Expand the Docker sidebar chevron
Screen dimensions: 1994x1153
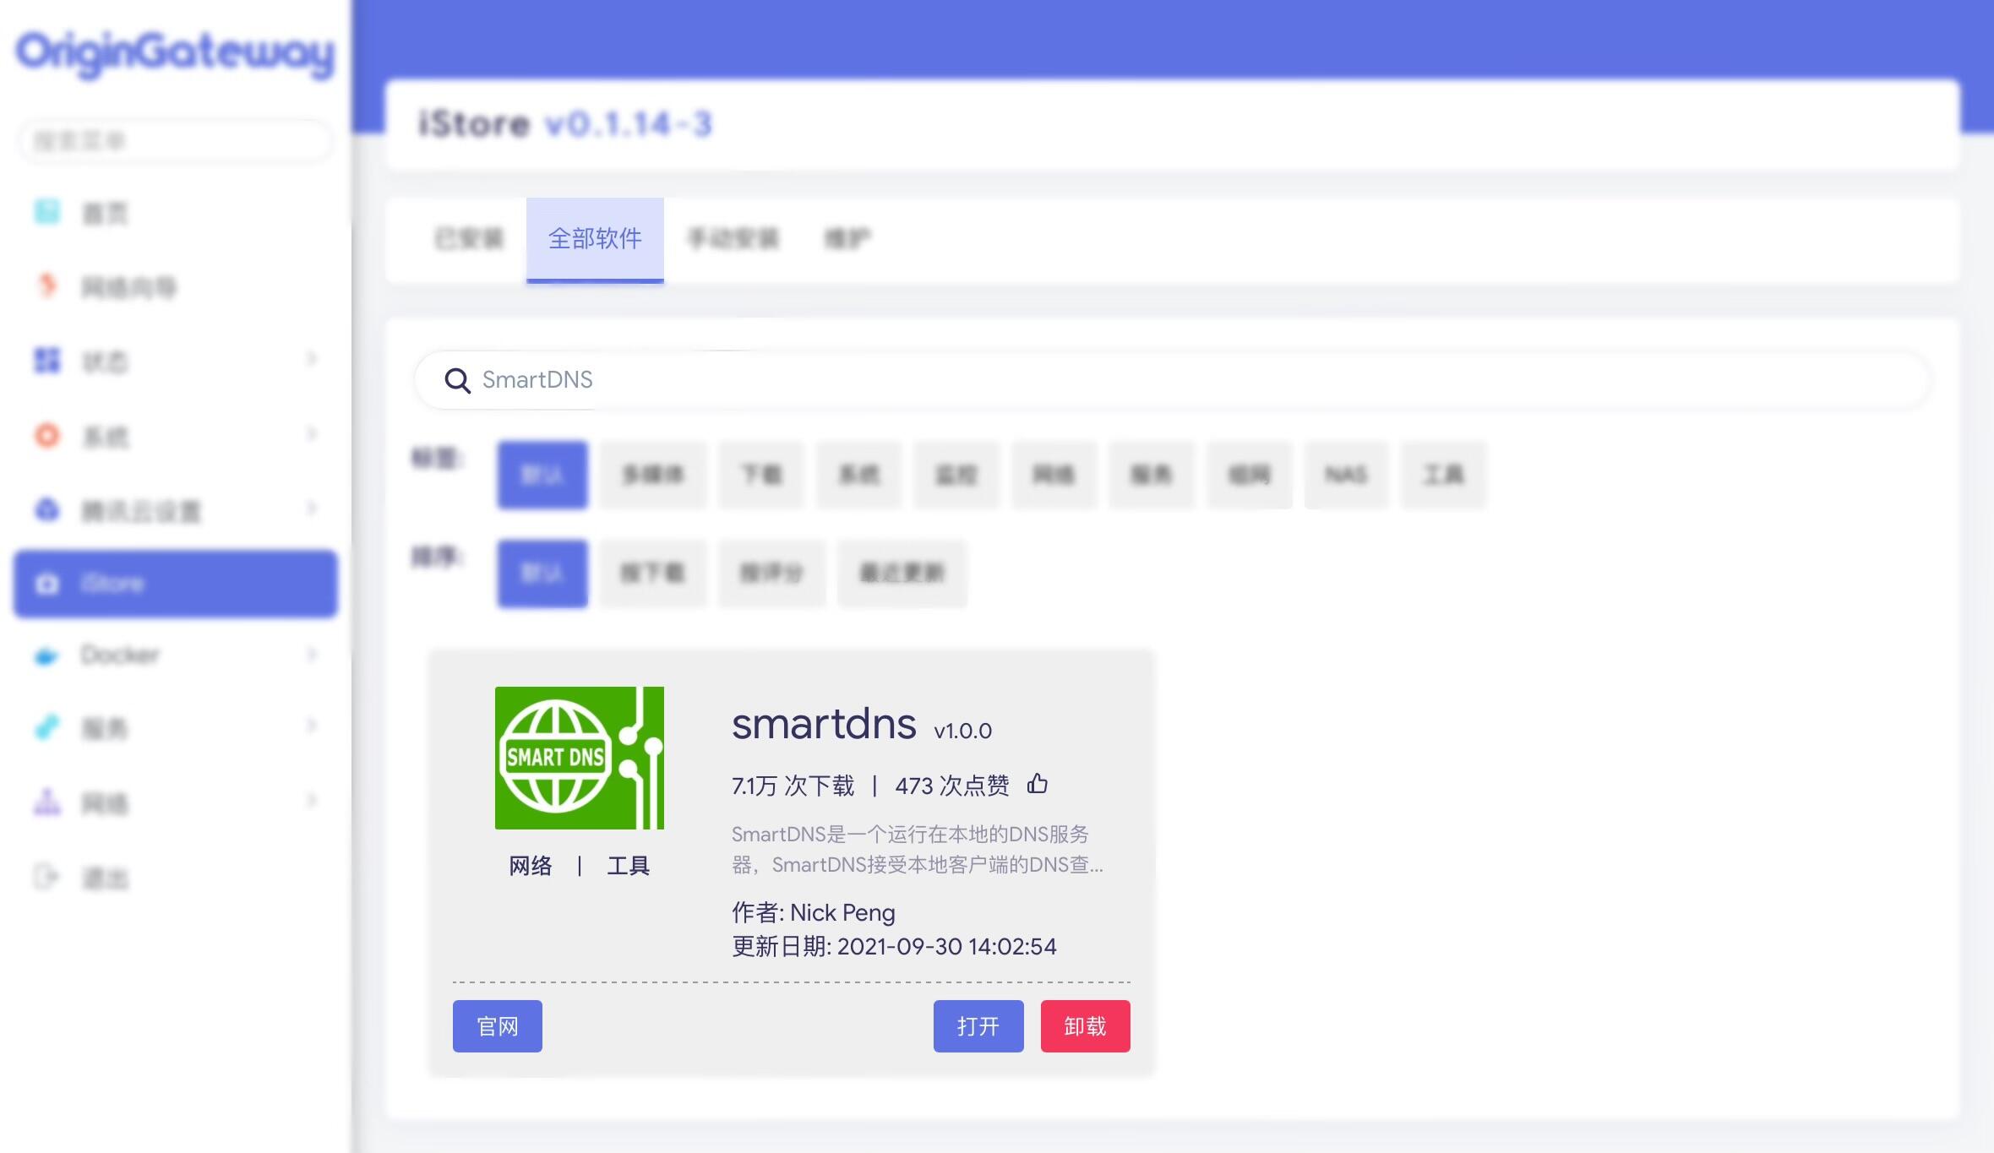click(312, 654)
